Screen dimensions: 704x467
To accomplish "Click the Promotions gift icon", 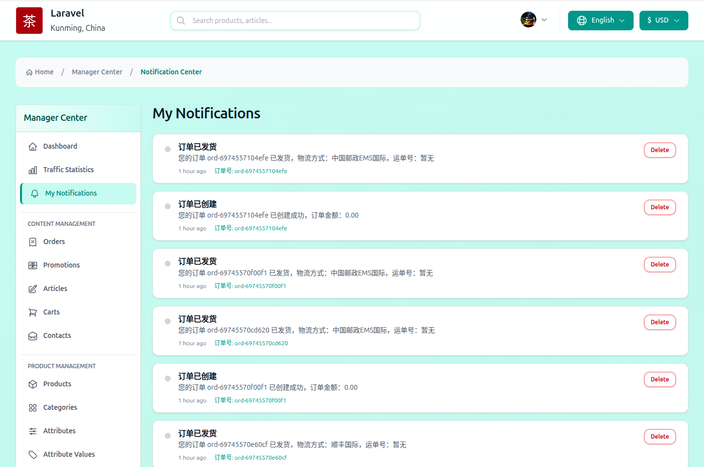I will pyautogui.click(x=33, y=266).
